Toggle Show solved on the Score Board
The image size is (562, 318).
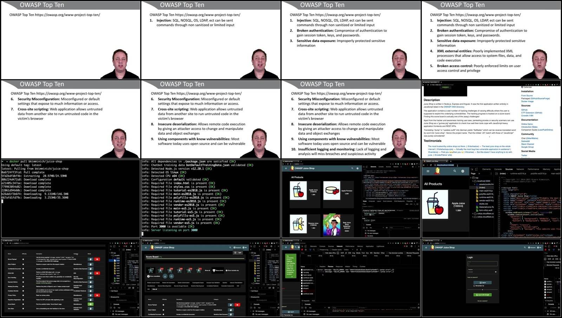click(217, 270)
